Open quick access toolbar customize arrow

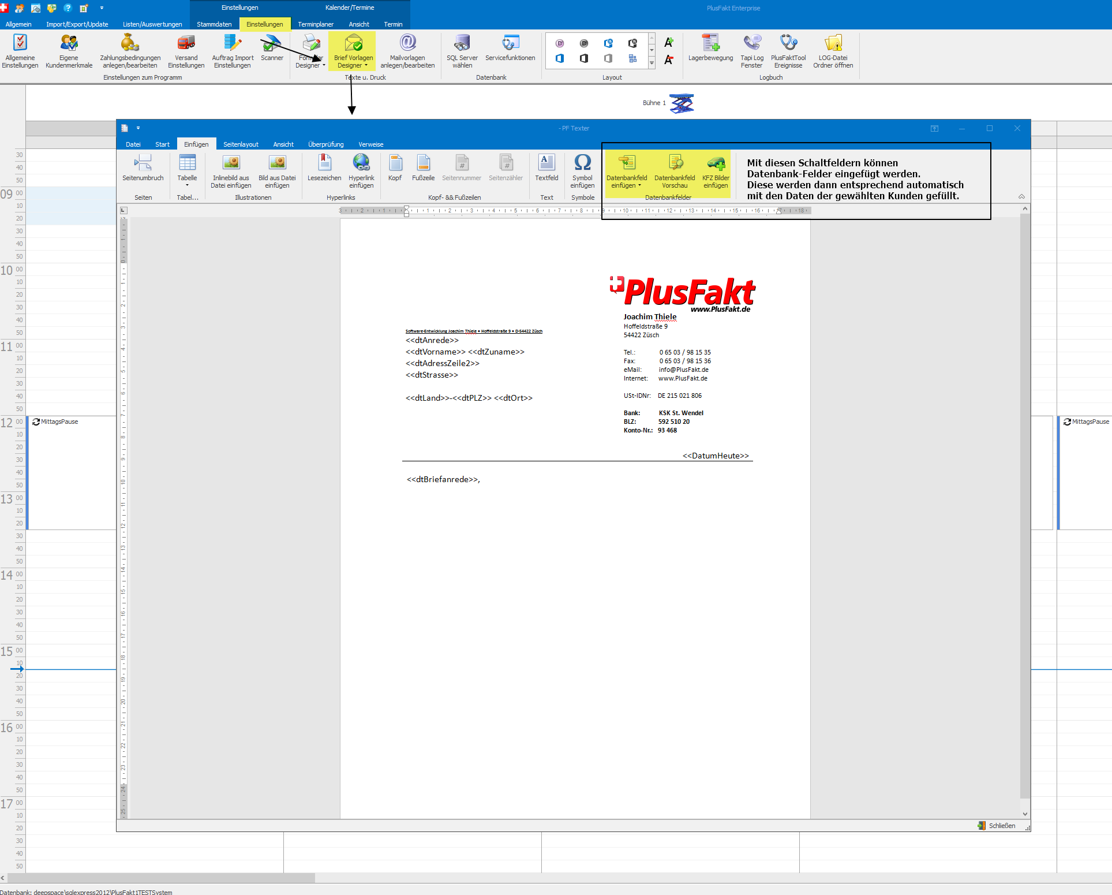pos(102,8)
